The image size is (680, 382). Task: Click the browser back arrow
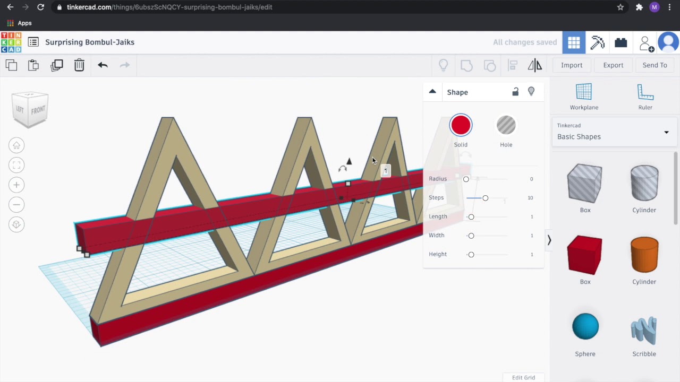click(x=10, y=7)
